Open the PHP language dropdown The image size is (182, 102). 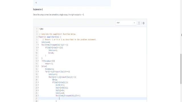coord(126,23)
